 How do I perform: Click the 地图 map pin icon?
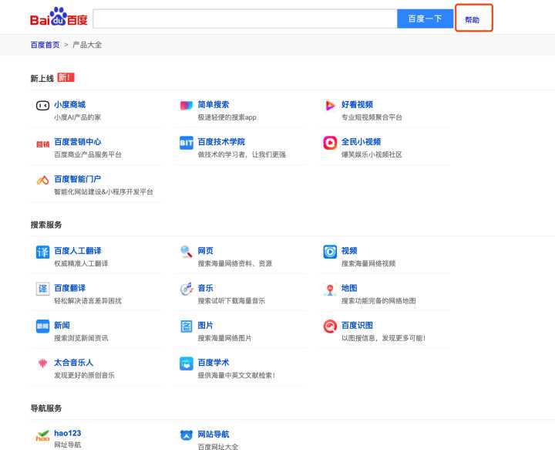330,289
